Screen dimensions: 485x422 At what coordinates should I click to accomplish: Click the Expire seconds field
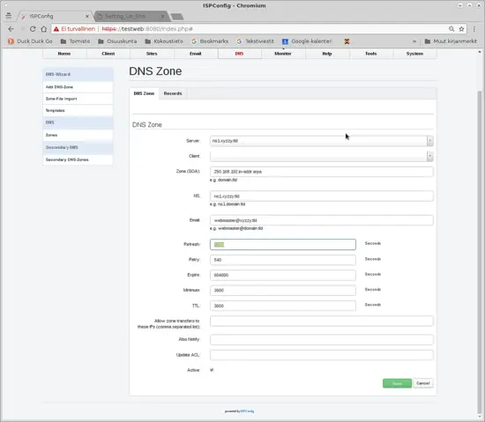coord(283,275)
